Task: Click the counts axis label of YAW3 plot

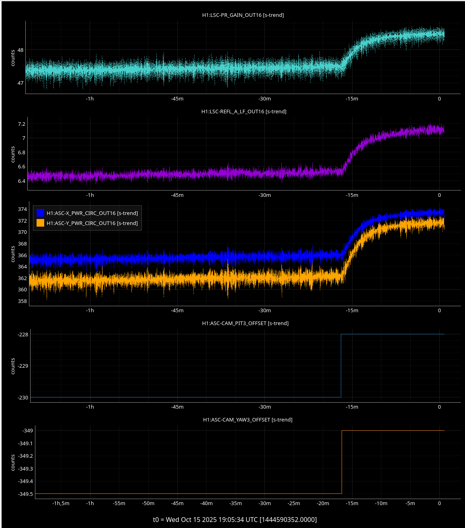Action: 13,462
